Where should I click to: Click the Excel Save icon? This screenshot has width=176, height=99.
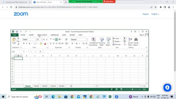17,32
